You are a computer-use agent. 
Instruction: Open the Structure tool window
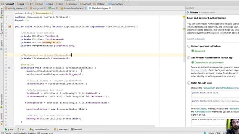click(1, 29)
